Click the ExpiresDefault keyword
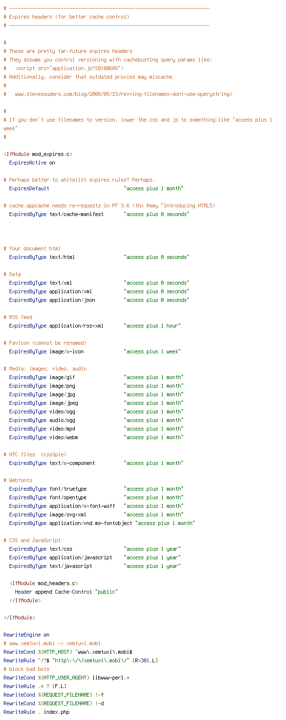This screenshot has height=720, width=286. point(29,188)
